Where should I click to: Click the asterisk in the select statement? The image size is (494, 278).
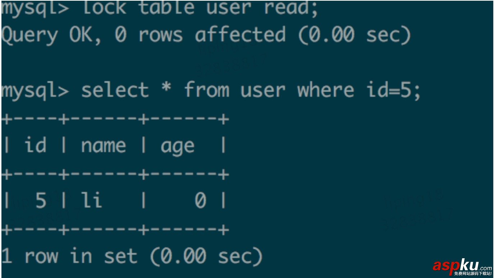(166, 90)
